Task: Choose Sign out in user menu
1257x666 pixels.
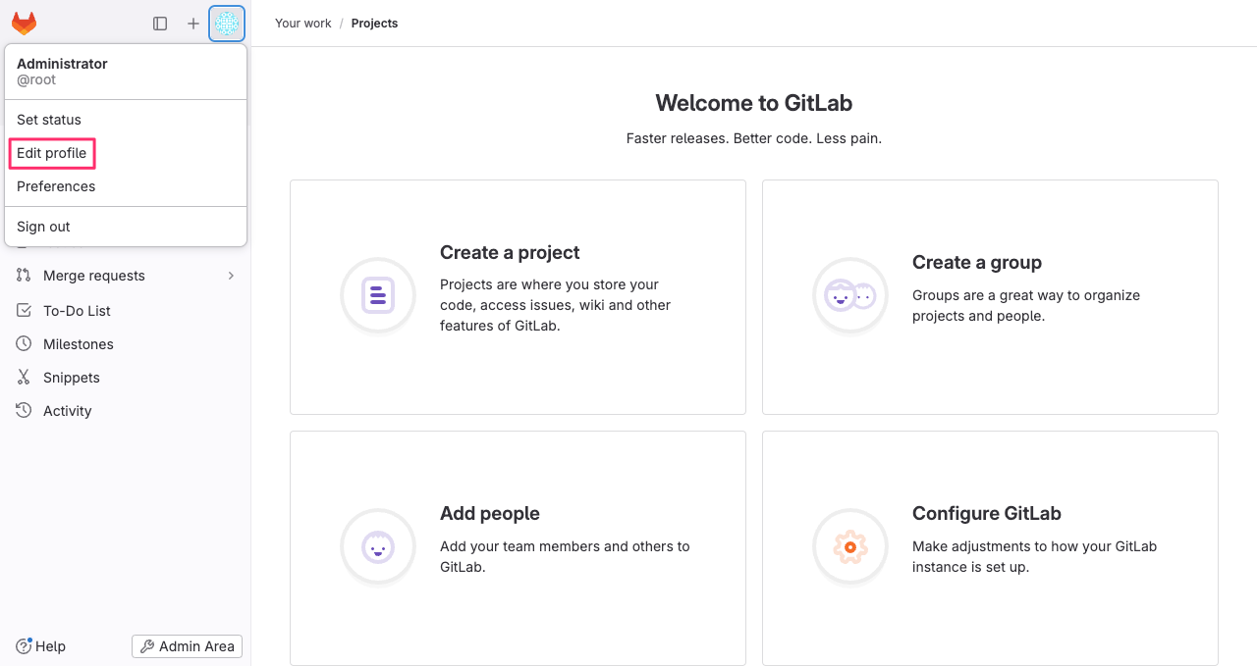Action: click(x=126, y=227)
